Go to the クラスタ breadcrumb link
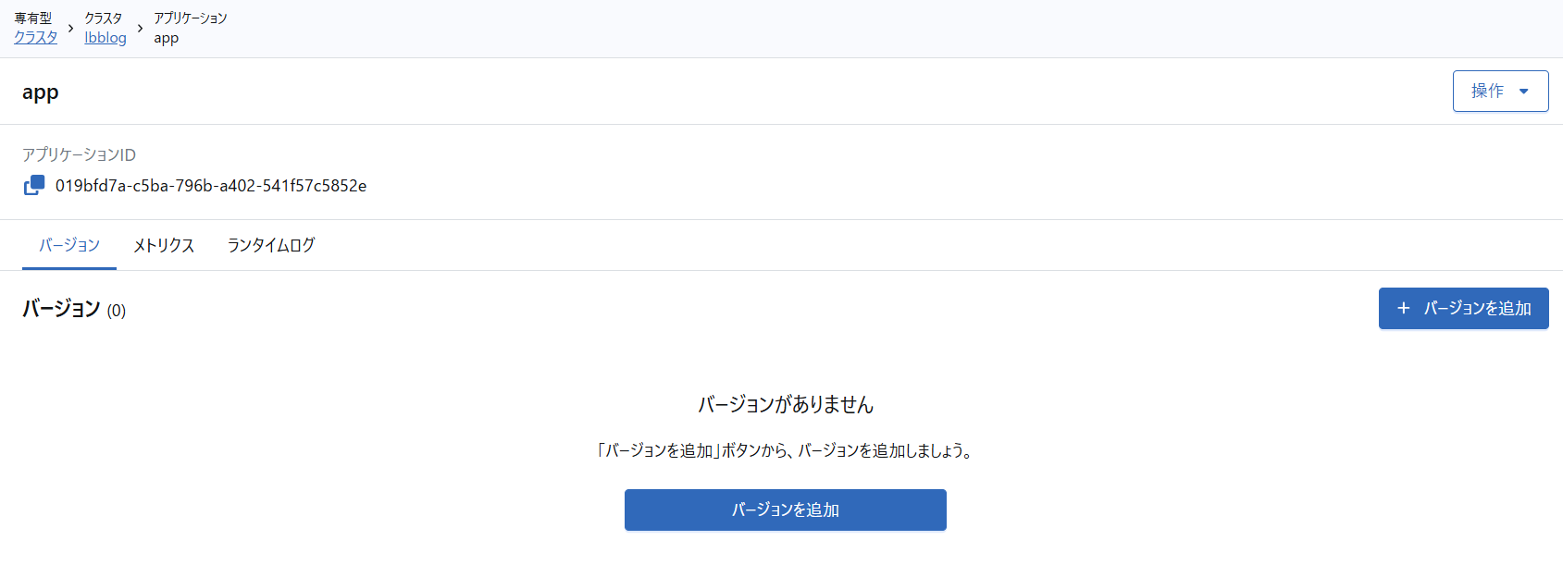Image resolution: width=1563 pixels, height=577 pixels. [36, 38]
